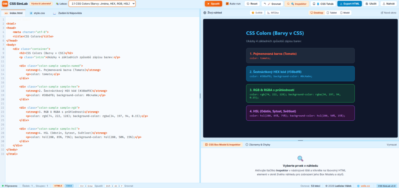
Task: Toggle the Auto-run checkbox
Action: 227,4
